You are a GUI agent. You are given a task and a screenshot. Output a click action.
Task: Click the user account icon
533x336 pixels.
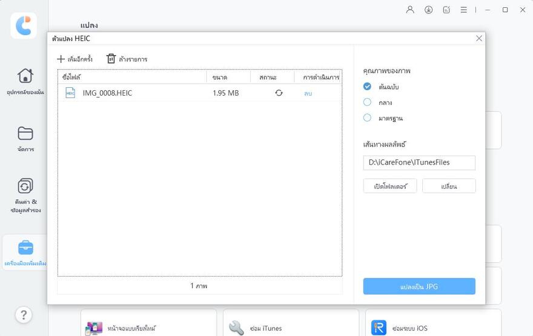(x=411, y=10)
